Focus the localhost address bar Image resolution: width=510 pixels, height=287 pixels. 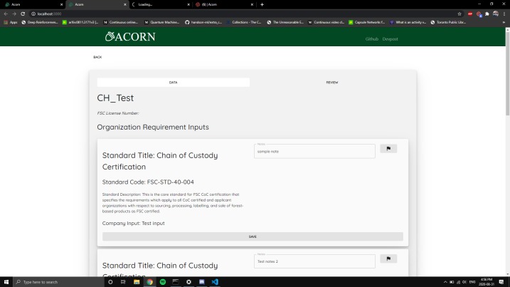click(243, 14)
